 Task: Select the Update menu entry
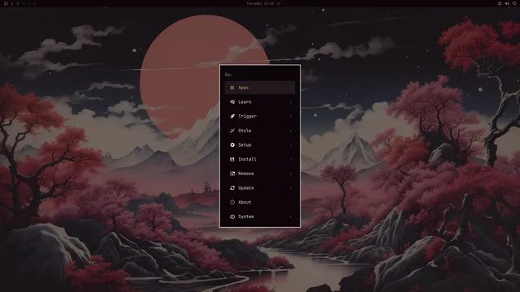(260, 187)
